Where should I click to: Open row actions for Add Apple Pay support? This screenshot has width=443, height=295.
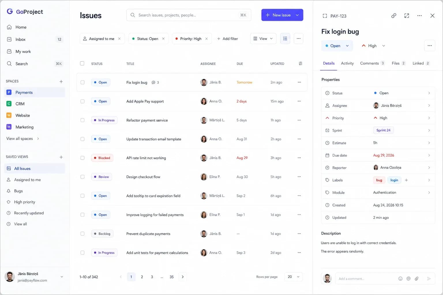pyautogui.click(x=299, y=101)
